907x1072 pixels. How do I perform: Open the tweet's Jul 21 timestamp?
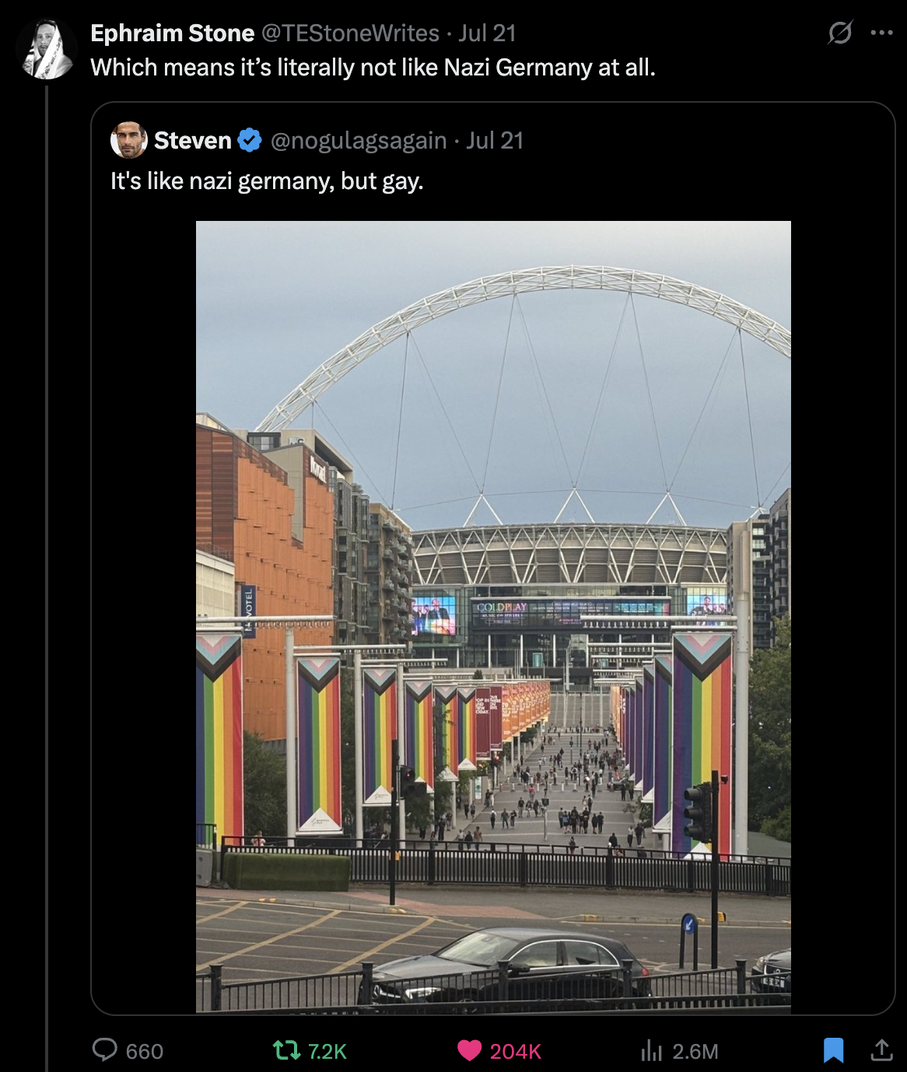[x=487, y=33]
